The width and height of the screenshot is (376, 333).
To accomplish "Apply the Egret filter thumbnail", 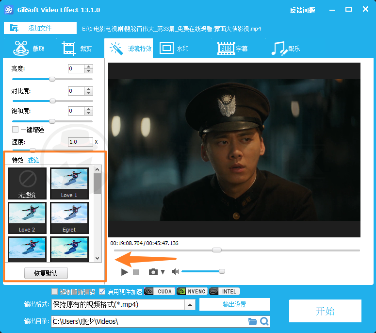I will click(69, 218).
